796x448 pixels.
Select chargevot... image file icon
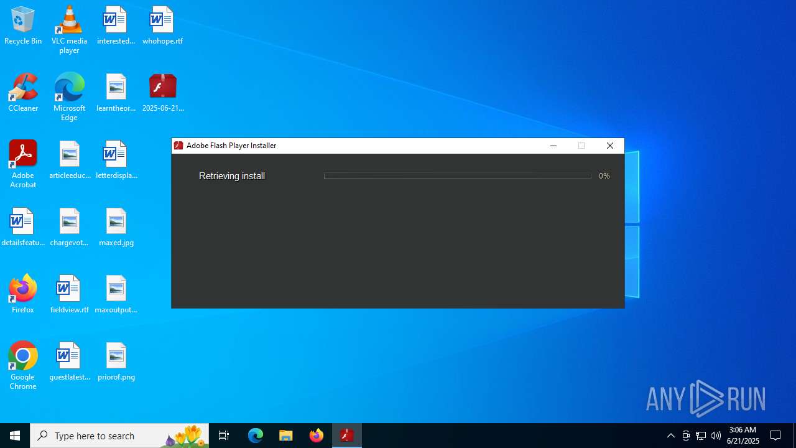point(70,228)
